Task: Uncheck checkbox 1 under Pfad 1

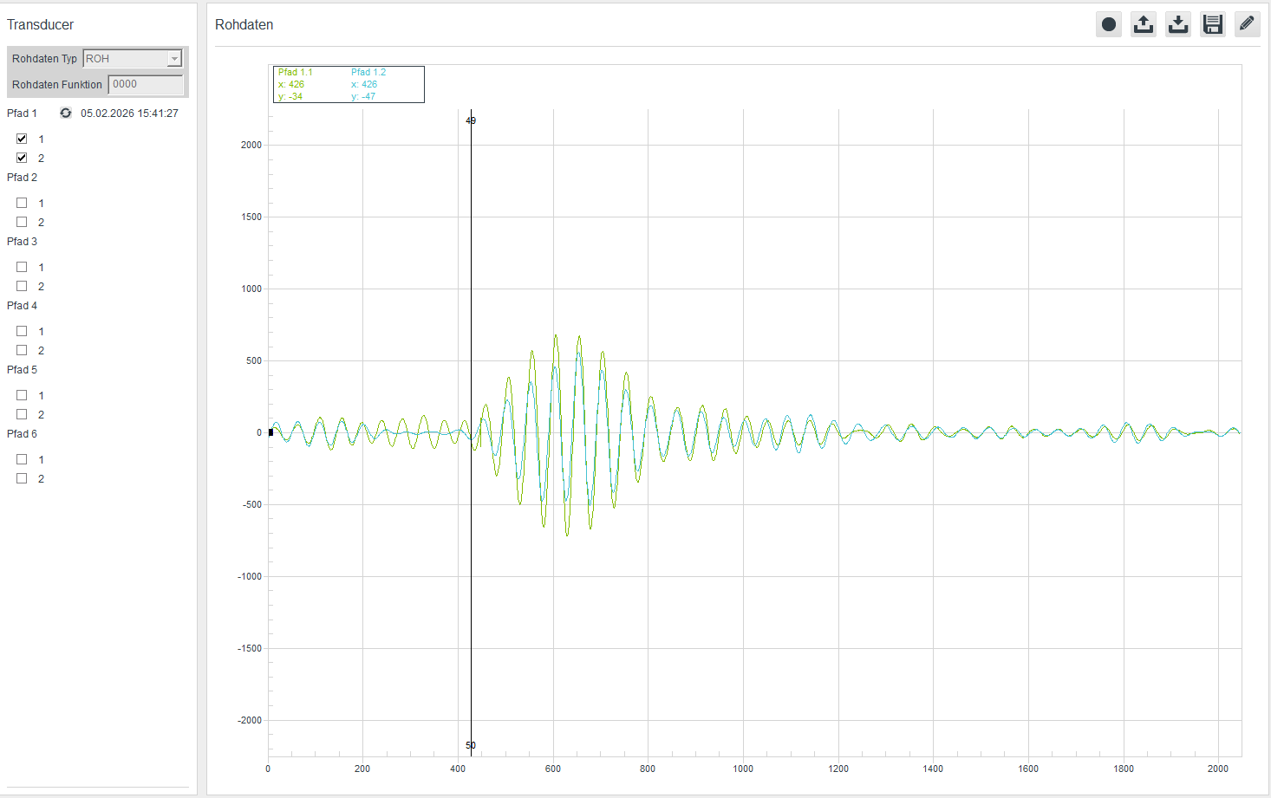Action: point(22,139)
